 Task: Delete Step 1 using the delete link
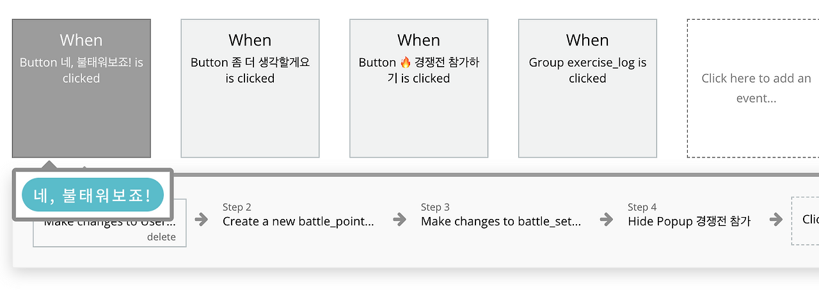(x=161, y=237)
